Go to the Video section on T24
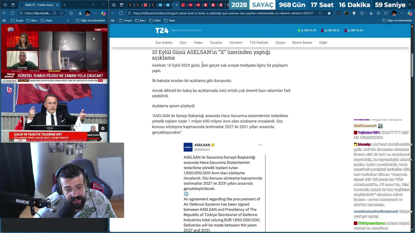 [x=198, y=43]
